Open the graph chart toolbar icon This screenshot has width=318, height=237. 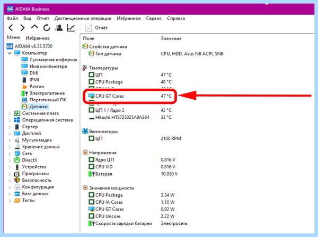click(71, 27)
